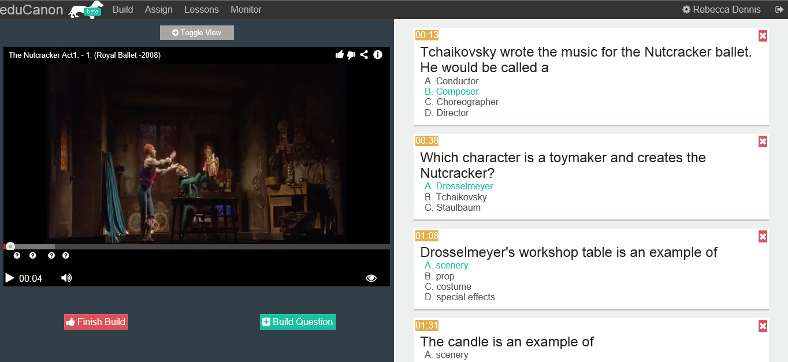This screenshot has width=788, height=362.
Task: Click the video frame of the ballet
Action: [x=196, y=153]
